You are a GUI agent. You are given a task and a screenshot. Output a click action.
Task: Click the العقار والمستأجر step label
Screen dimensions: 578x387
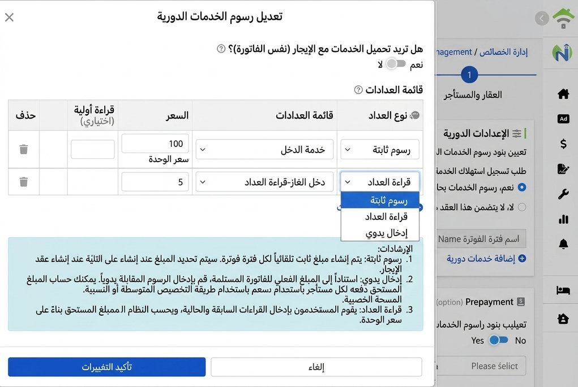(473, 95)
